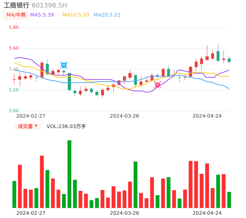This screenshot has height=218, width=246.
Task: Toggle the MA10 line legend
Action: click(76, 15)
